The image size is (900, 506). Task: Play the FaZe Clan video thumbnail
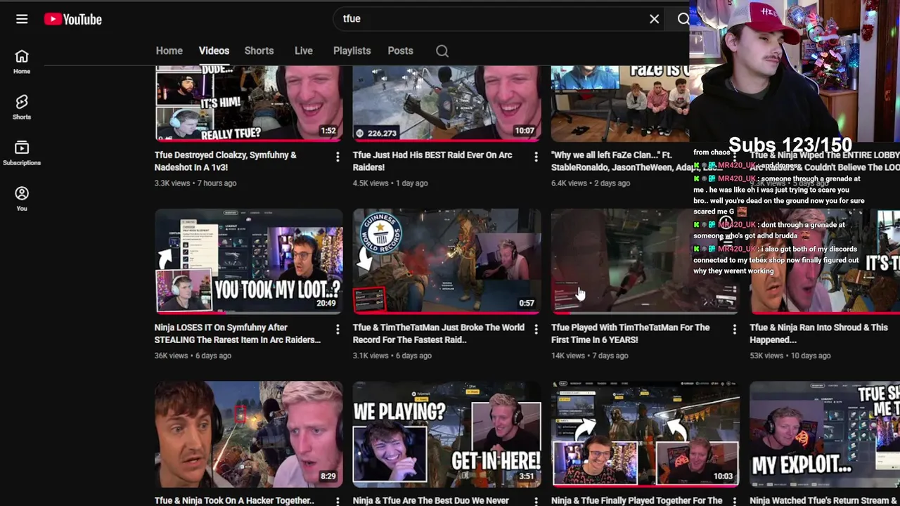(620, 103)
